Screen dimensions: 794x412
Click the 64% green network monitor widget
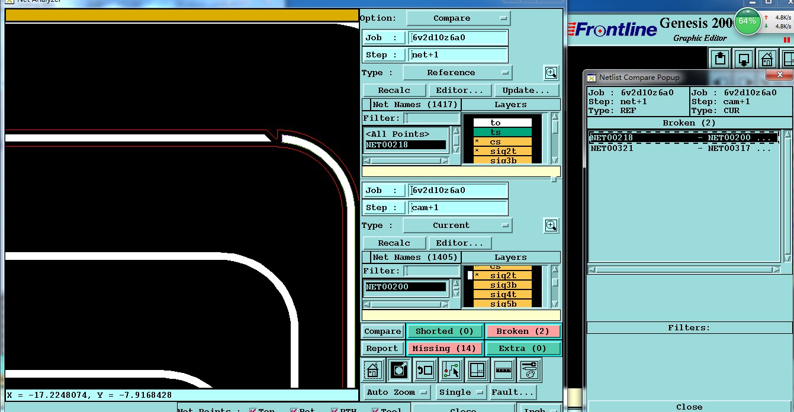(x=747, y=21)
